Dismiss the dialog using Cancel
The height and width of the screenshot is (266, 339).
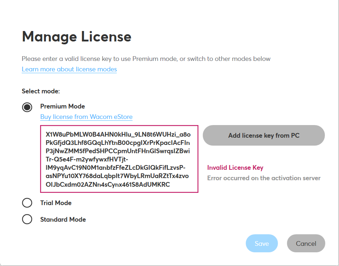306,243
